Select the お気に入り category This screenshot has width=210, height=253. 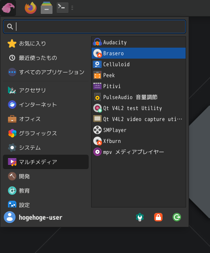click(46, 43)
